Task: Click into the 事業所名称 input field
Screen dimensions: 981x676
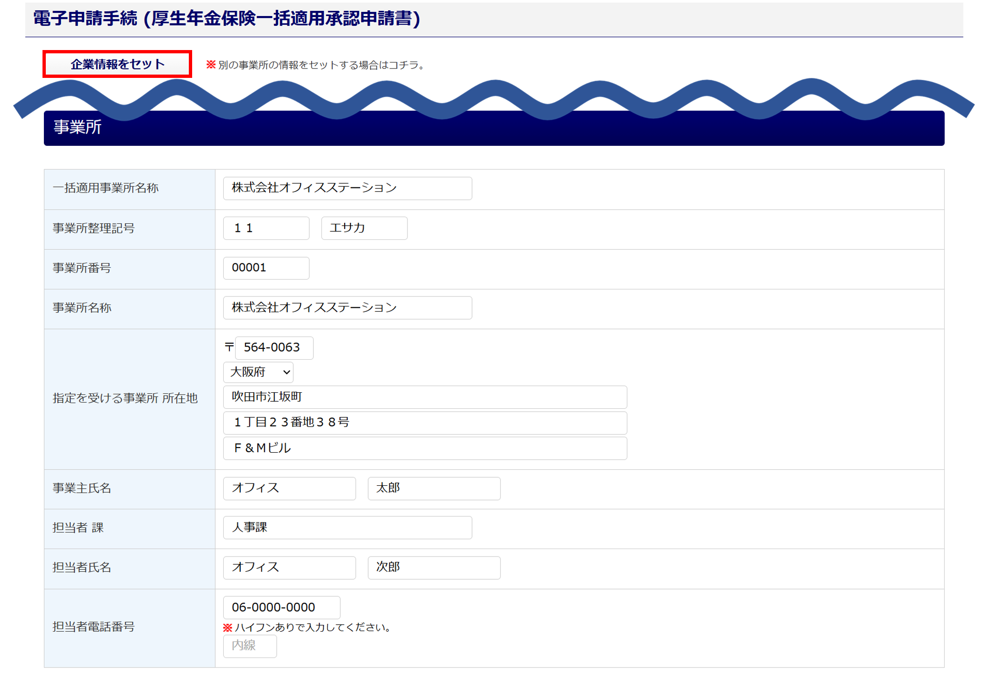Action: click(347, 308)
